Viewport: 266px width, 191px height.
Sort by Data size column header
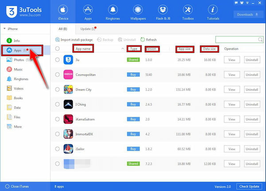click(209, 49)
